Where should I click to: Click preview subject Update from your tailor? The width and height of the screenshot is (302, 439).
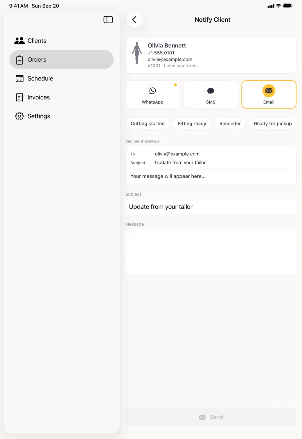point(180,163)
